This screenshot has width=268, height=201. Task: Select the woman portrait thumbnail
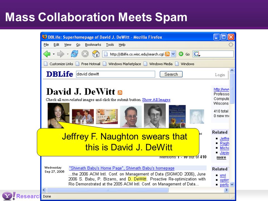59,115
